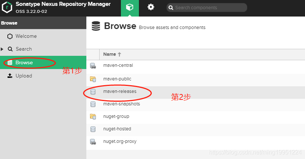Click the nuget-hosted database icon
305x159 pixels.
click(93, 129)
